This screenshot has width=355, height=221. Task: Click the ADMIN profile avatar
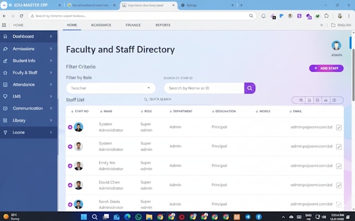coord(336,46)
